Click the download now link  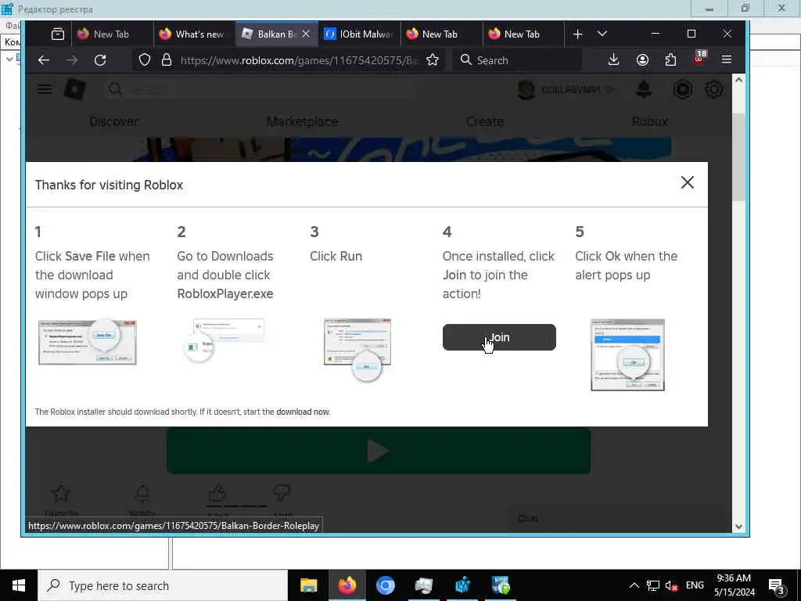point(303,412)
